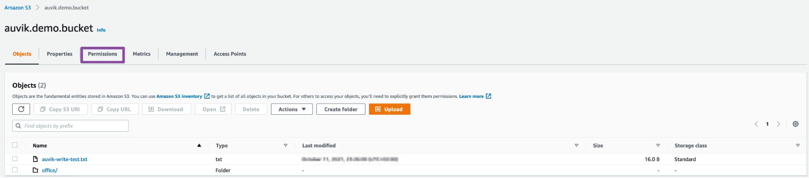Click the Type column header

tap(221, 145)
